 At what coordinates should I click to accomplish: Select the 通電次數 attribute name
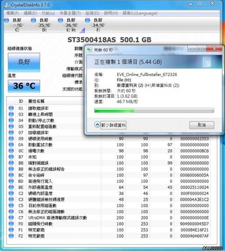(36, 151)
